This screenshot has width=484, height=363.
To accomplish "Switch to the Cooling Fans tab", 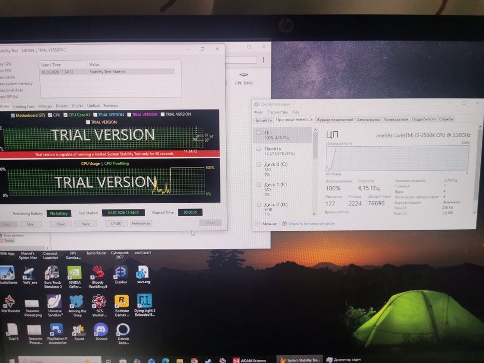I will [x=24, y=106].
